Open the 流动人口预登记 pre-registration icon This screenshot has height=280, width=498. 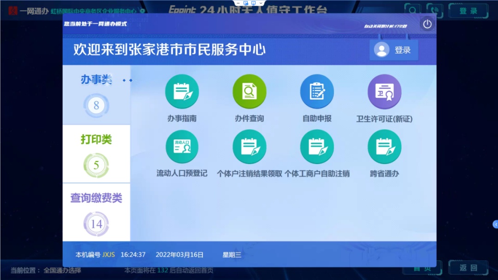click(182, 147)
